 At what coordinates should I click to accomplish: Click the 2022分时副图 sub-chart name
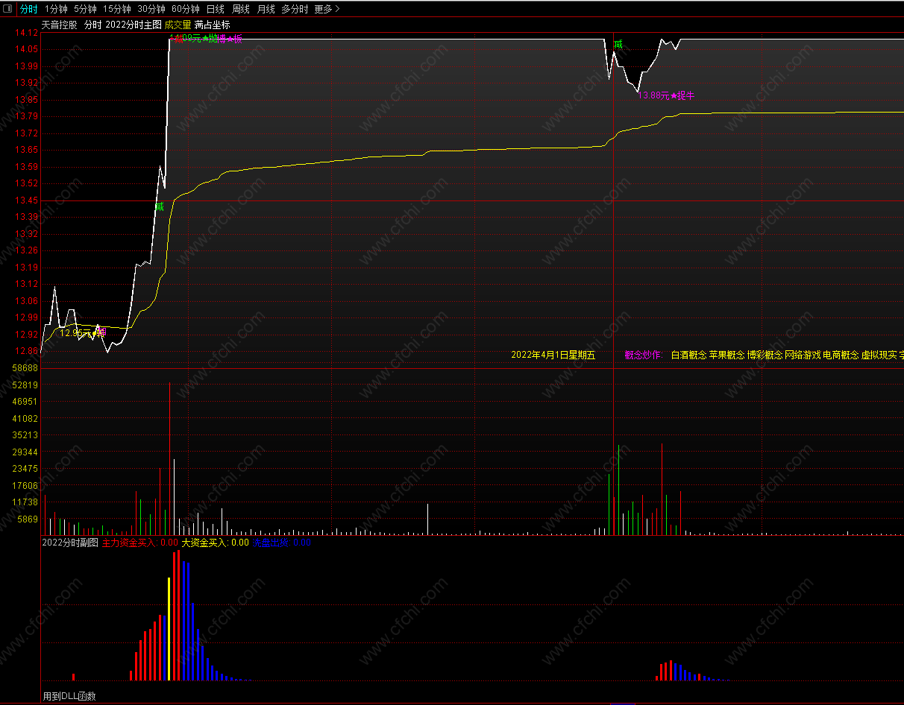70,543
